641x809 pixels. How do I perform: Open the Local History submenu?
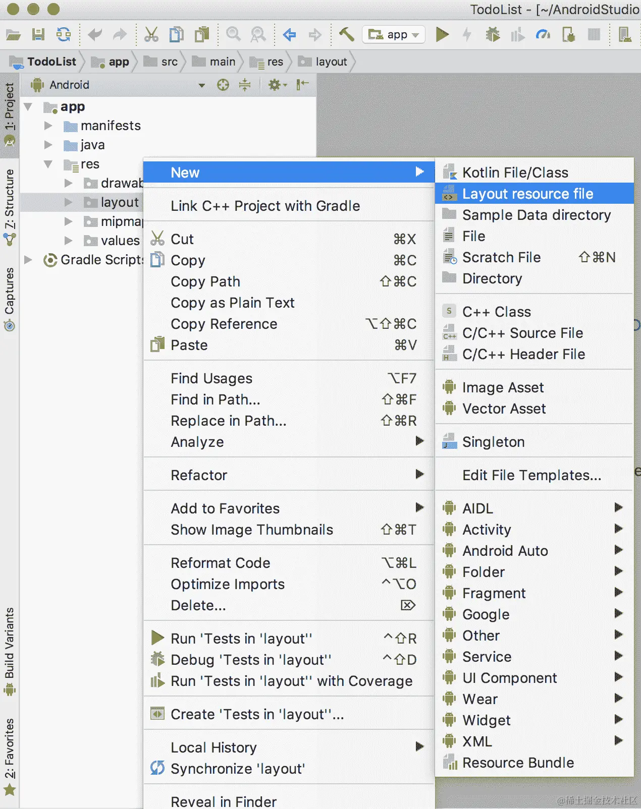(289, 747)
